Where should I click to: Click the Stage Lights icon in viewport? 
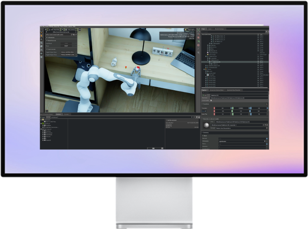point(185,30)
